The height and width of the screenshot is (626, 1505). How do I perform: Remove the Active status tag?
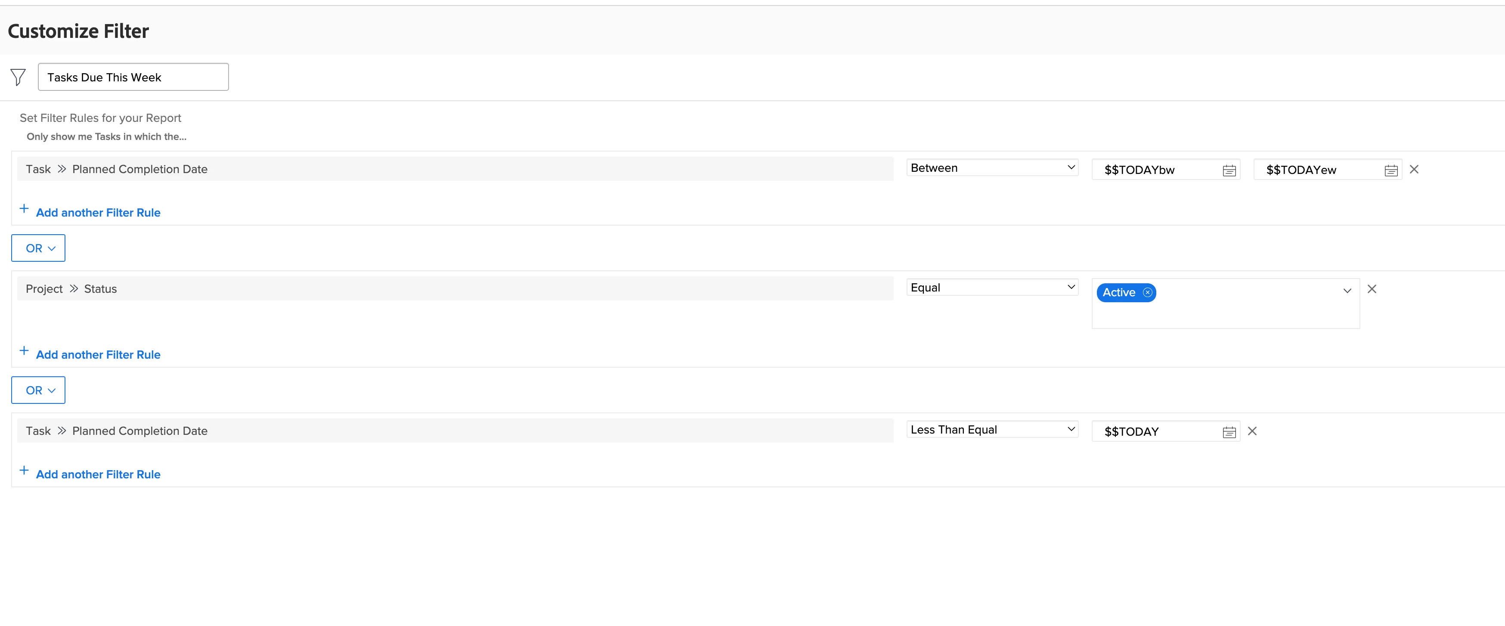1147,292
